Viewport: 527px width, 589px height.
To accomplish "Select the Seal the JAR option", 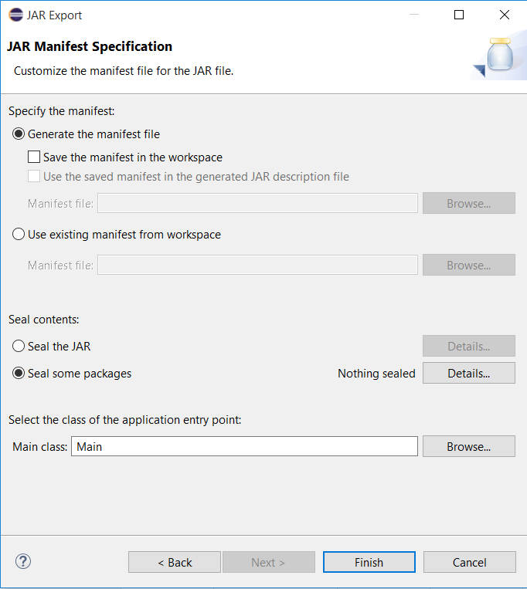I will coord(19,346).
